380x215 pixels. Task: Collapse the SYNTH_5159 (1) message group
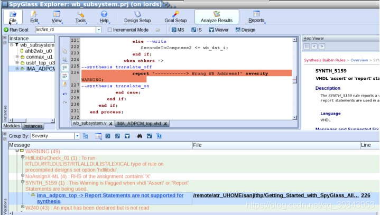(x=23, y=182)
